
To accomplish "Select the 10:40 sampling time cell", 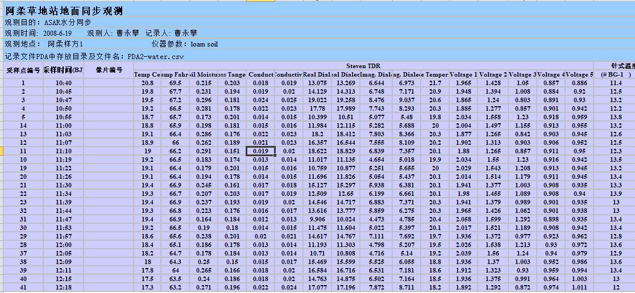I will [64, 83].
